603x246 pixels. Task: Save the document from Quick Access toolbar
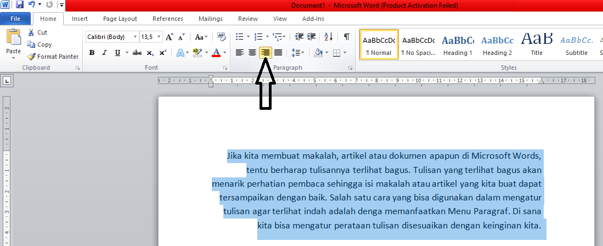pyautogui.click(x=20, y=5)
